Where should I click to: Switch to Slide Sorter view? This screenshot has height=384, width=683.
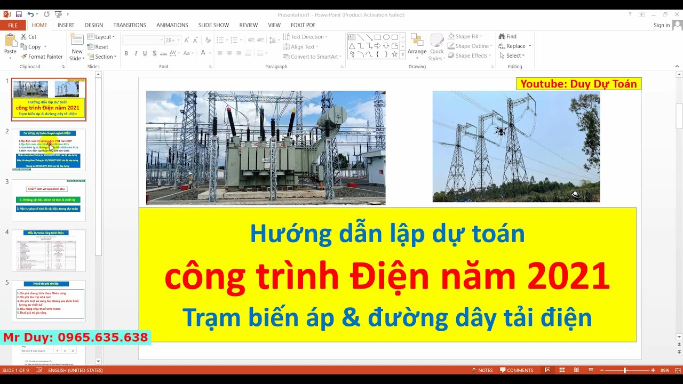(562, 370)
